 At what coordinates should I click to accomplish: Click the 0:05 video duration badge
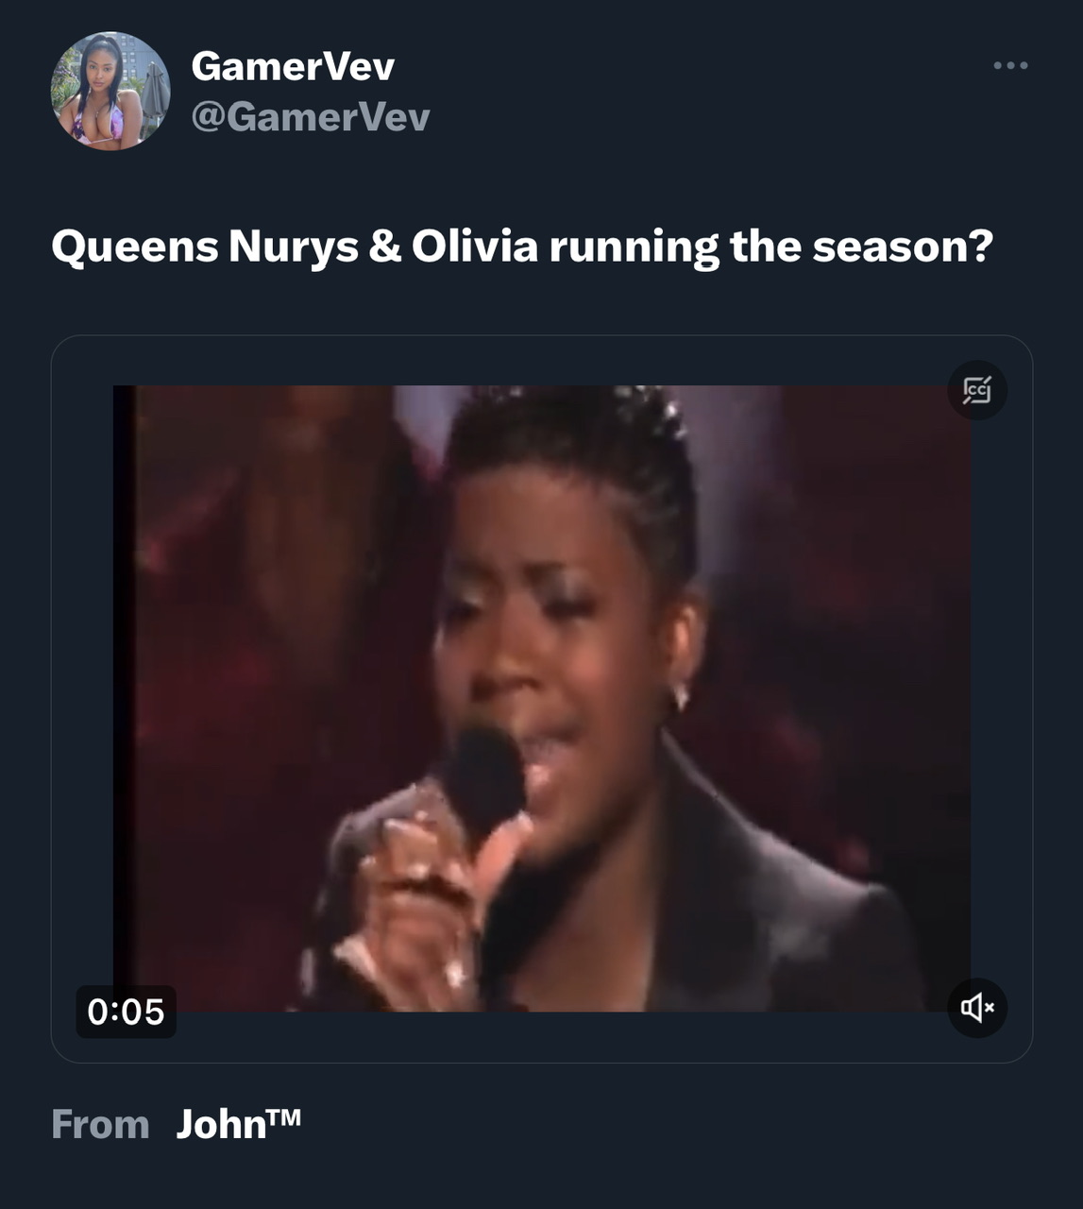(x=126, y=1012)
